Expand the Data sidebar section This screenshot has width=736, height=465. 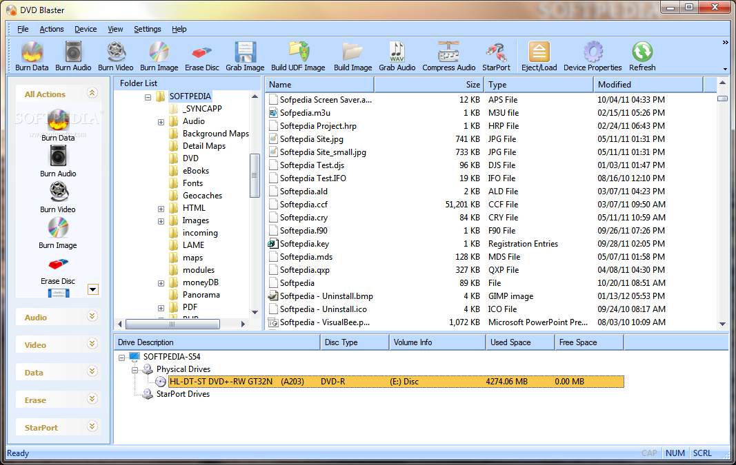[x=92, y=372]
